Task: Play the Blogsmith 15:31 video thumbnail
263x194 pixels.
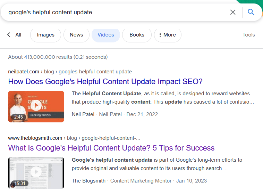Action: [36, 173]
